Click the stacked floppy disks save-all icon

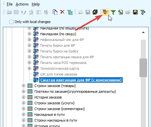pos(95,12)
